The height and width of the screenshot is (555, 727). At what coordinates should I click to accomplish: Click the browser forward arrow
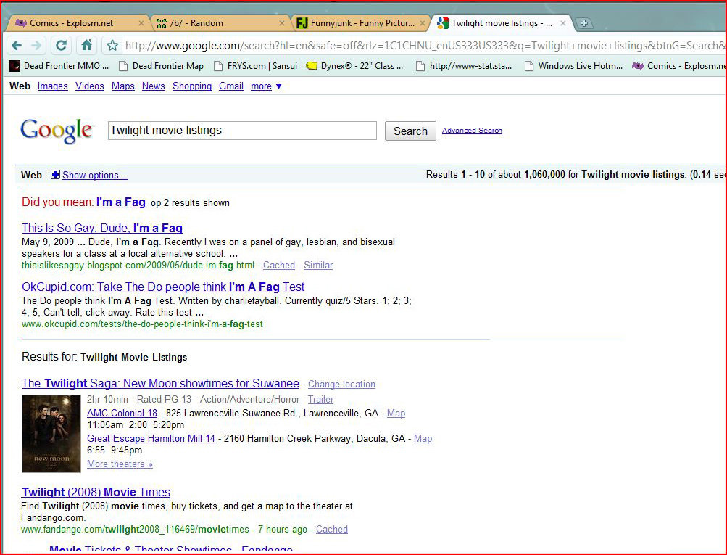(36, 46)
